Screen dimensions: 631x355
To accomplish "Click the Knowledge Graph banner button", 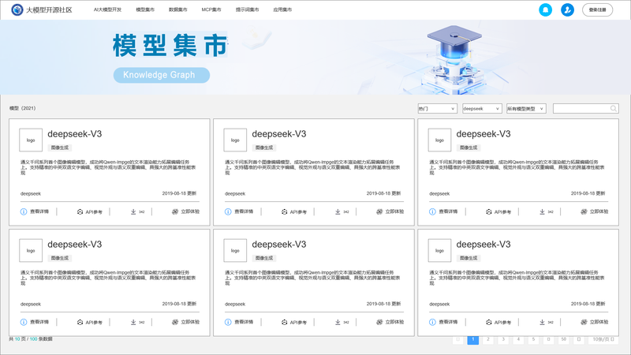I will click(161, 75).
